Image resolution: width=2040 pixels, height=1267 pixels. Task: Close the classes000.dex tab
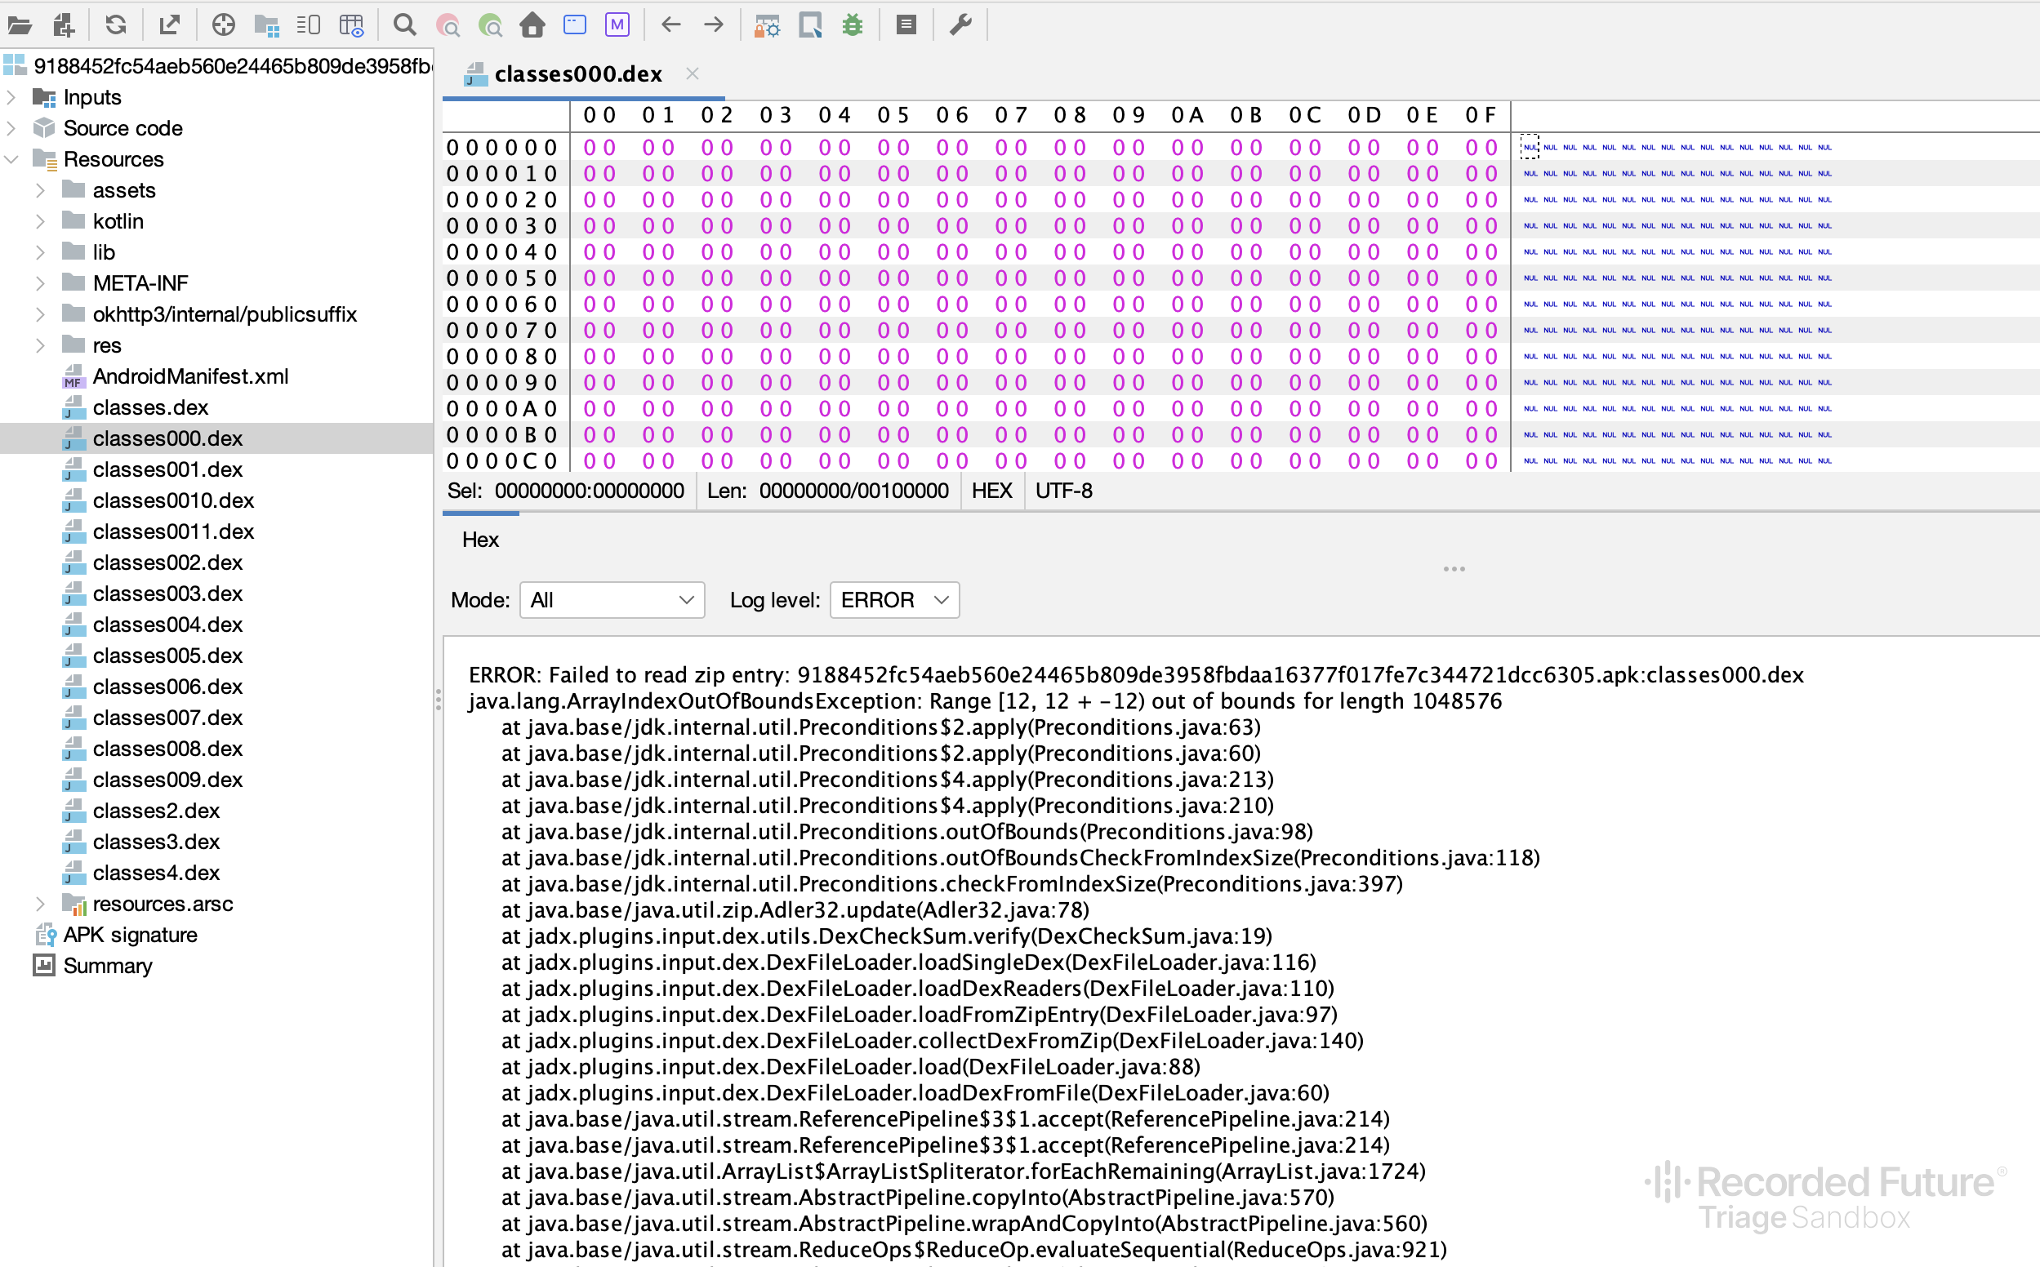tap(693, 73)
